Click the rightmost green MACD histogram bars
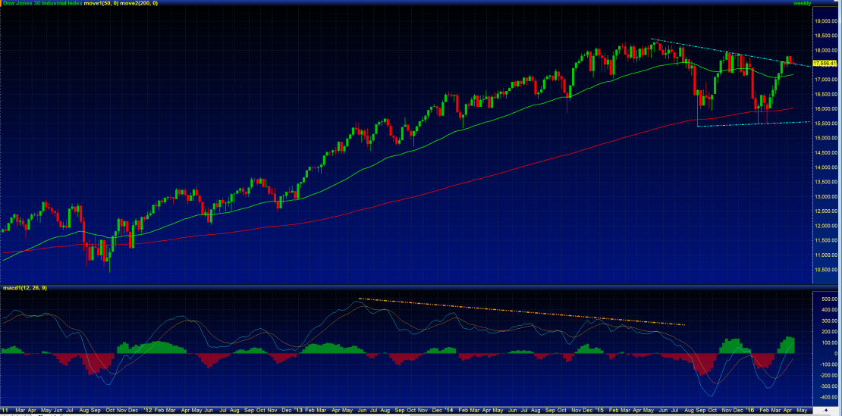Viewport: 842px width, 416px height. (x=790, y=345)
